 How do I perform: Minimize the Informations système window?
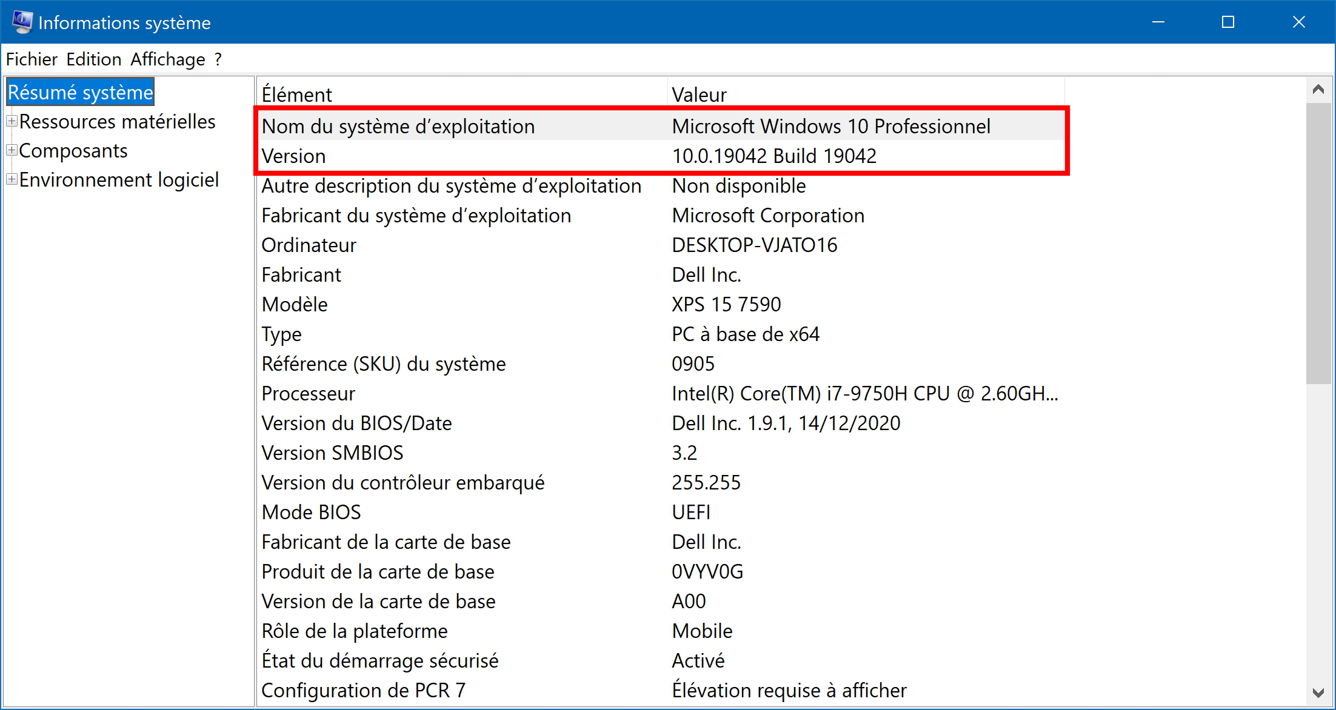1158,22
